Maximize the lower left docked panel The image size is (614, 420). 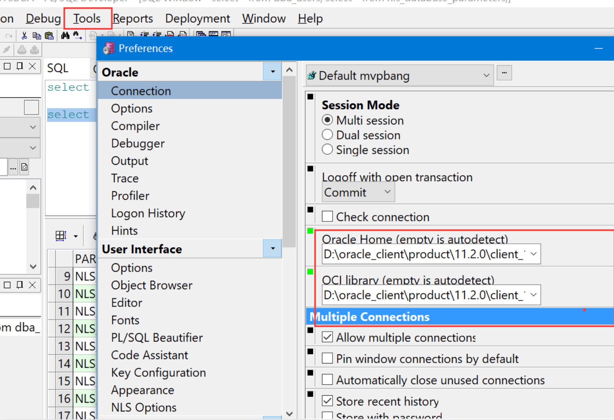7,285
